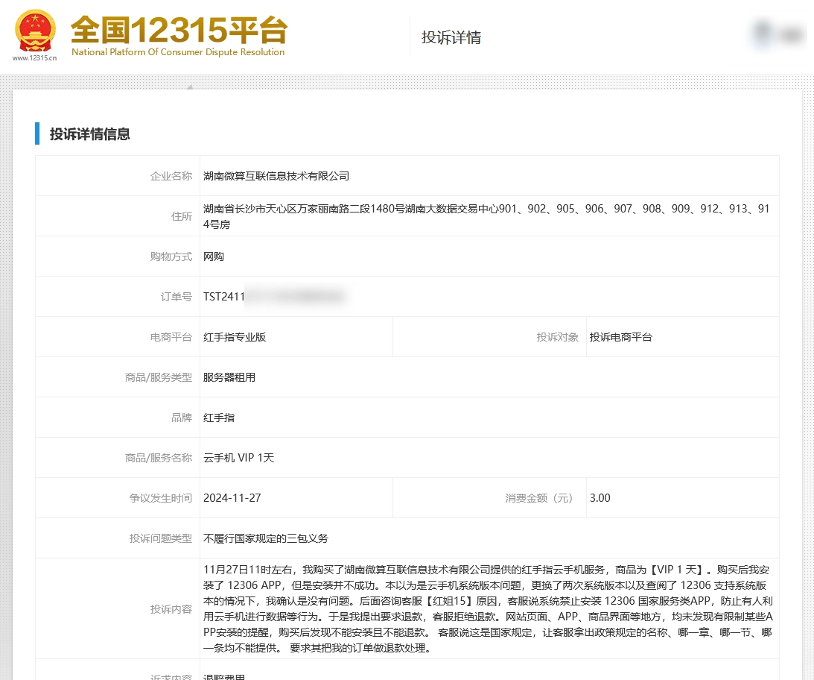Viewport: 814px width, 680px height.
Task: Click the 全国12315平台 site title
Action: point(179,30)
